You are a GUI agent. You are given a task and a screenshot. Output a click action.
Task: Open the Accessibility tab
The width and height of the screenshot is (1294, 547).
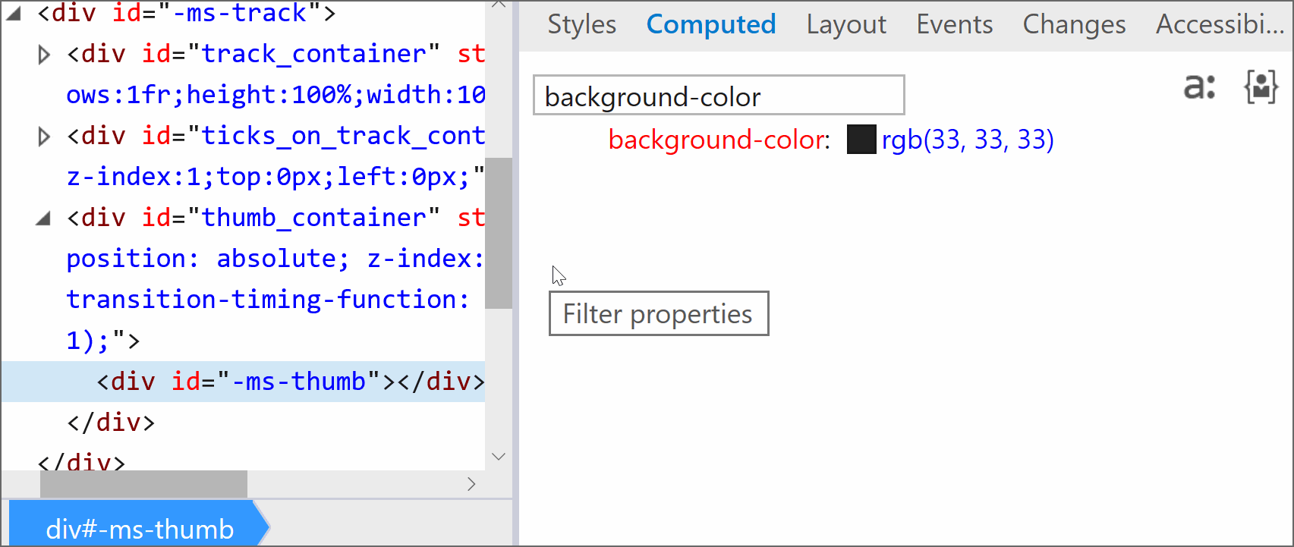1219,25
